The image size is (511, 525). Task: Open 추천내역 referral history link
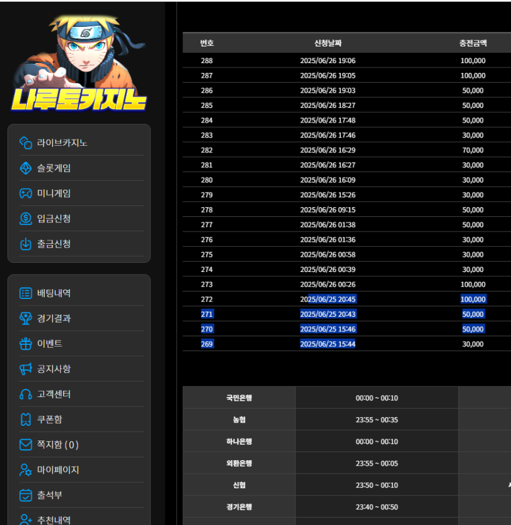point(53,519)
